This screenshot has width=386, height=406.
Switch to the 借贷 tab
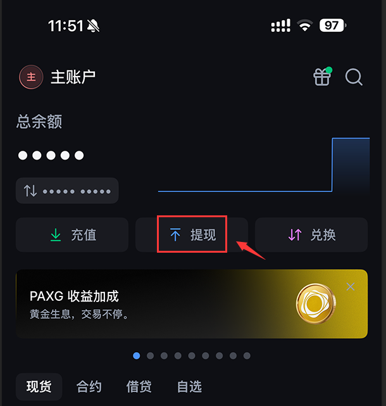pyautogui.click(x=139, y=386)
